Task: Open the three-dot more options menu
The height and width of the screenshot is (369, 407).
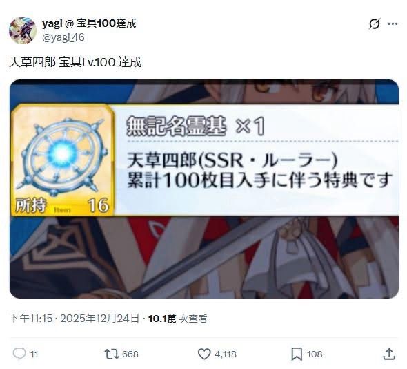Action: point(393,24)
